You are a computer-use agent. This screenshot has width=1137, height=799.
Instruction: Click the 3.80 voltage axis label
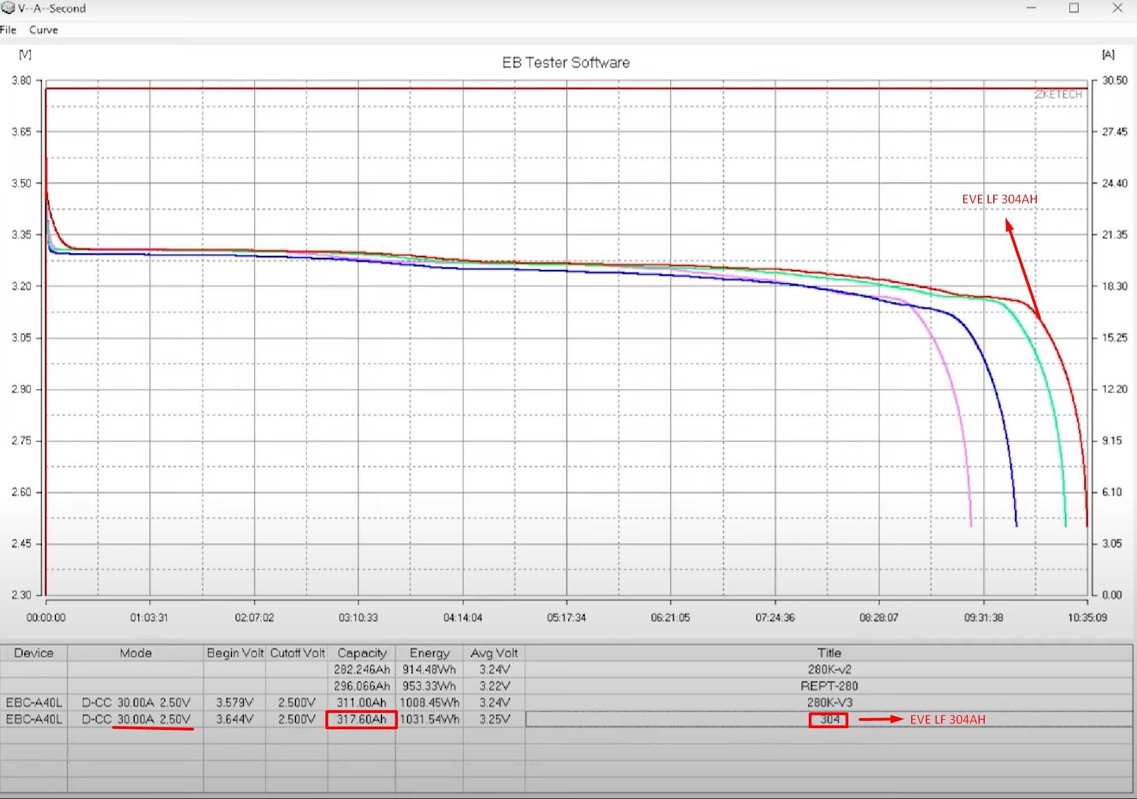tap(22, 80)
